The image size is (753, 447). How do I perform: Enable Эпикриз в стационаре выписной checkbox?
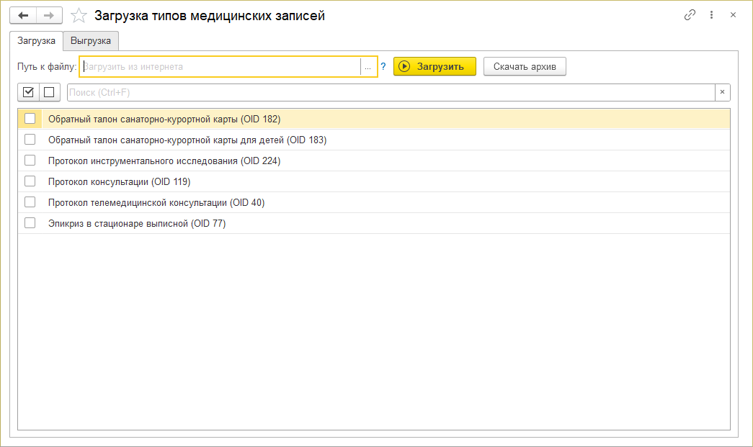click(30, 223)
